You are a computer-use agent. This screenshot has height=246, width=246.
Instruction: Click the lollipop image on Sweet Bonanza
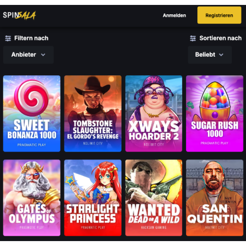pyautogui.click(x=31, y=97)
